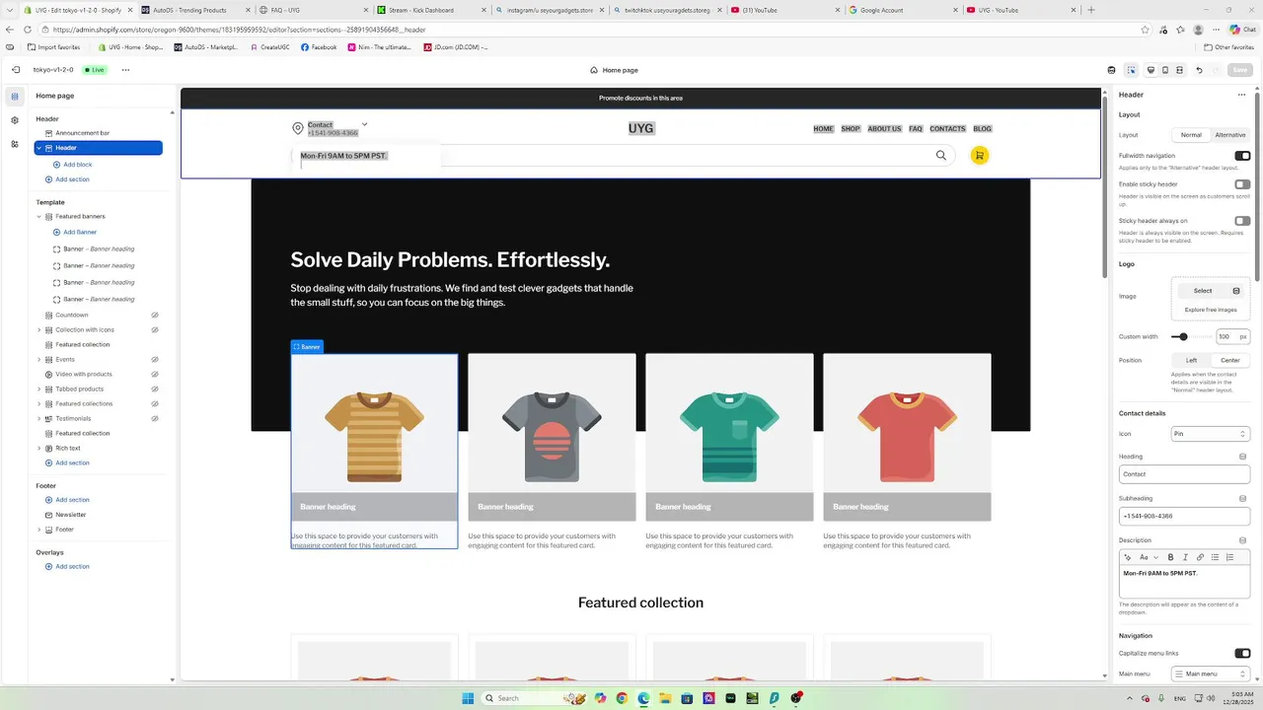Click Select button for logo image
Image resolution: width=1263 pixels, height=710 pixels.
[x=1203, y=291]
